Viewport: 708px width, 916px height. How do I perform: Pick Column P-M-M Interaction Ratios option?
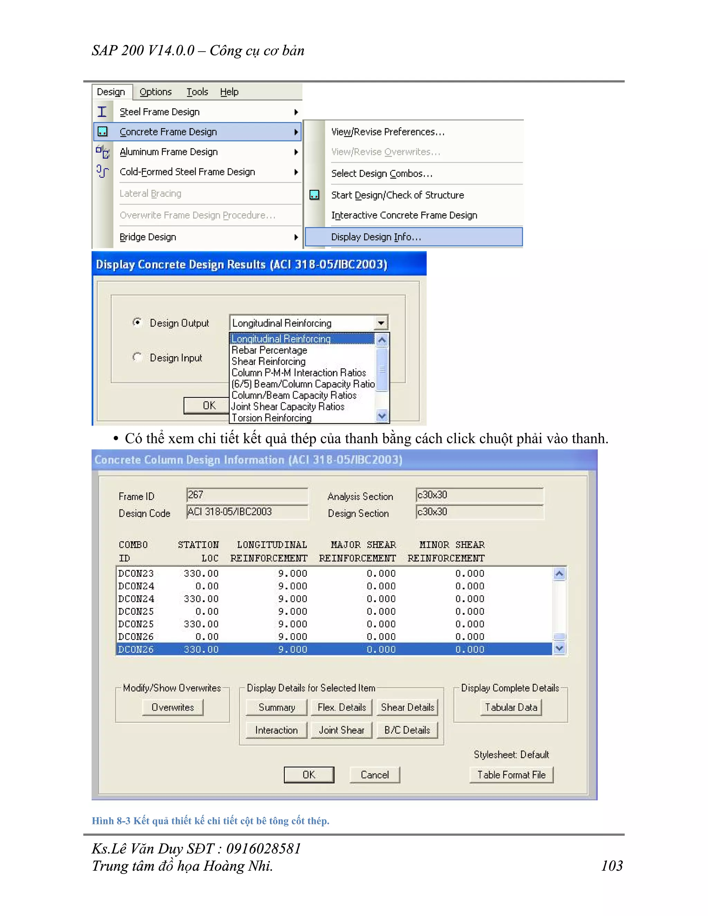[x=302, y=373]
